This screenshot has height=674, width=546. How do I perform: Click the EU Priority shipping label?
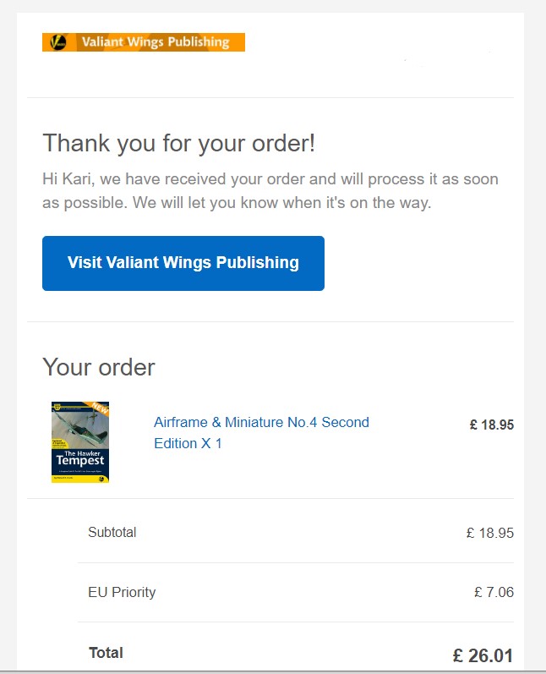click(122, 592)
